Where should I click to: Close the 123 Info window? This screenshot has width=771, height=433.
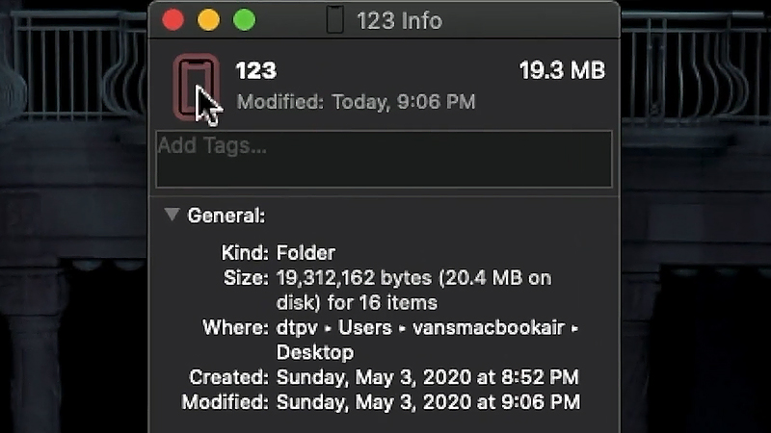pos(173,19)
